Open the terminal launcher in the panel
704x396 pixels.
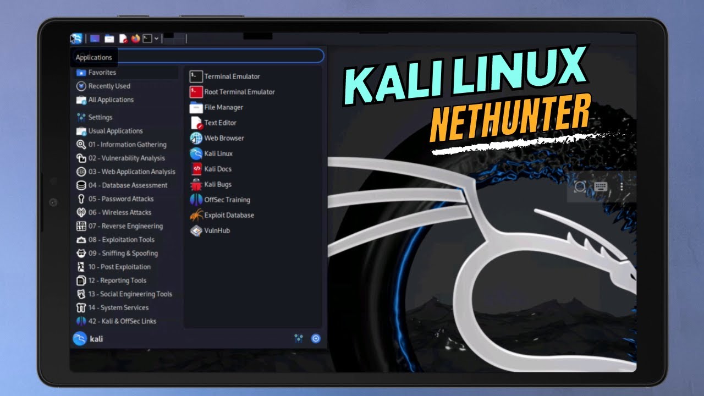[147, 38]
